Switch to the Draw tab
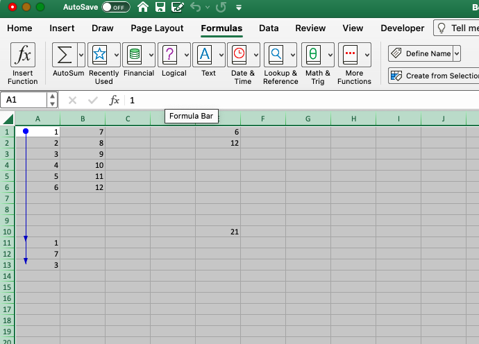479x344 pixels. 102,28
